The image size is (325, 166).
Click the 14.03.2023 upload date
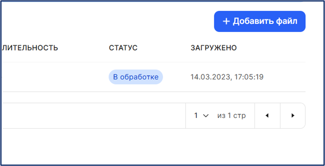(210, 77)
